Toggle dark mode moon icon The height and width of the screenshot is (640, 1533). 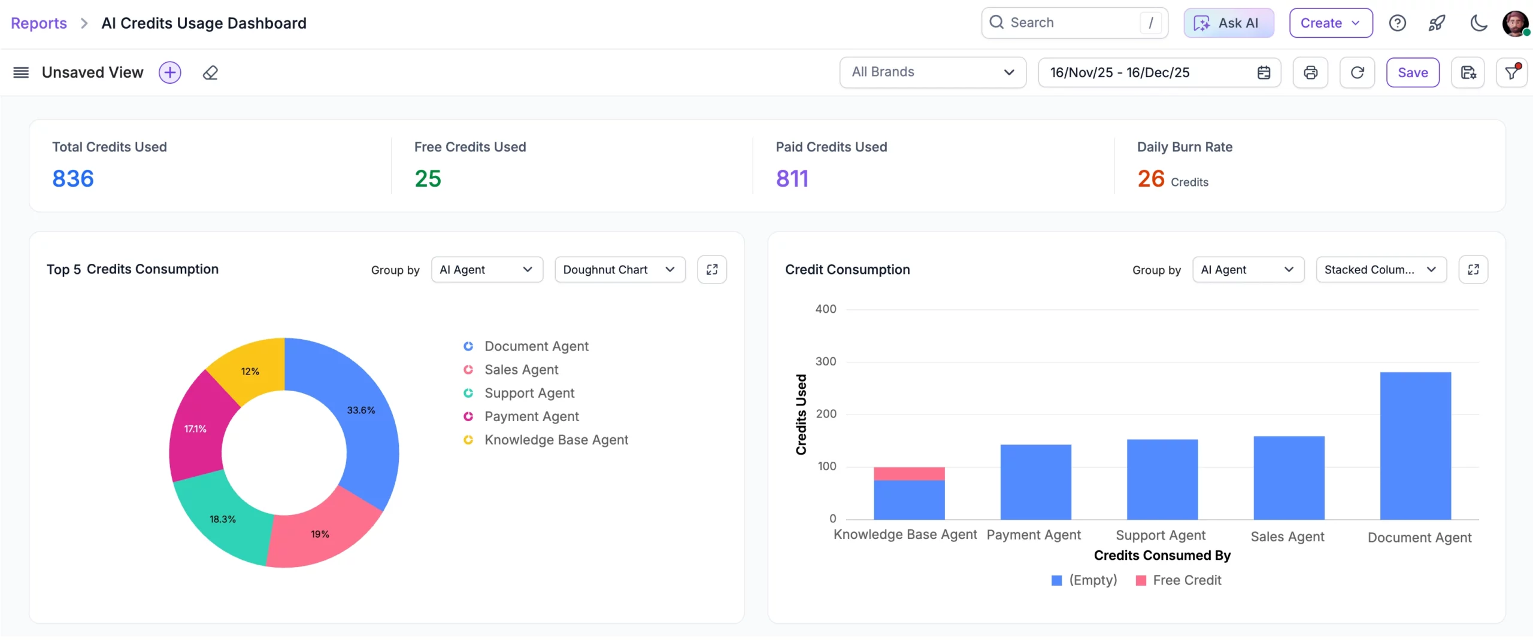click(1479, 23)
